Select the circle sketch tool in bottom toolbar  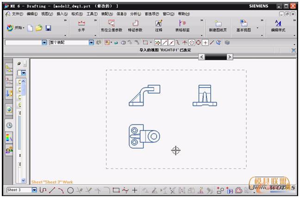point(70,190)
